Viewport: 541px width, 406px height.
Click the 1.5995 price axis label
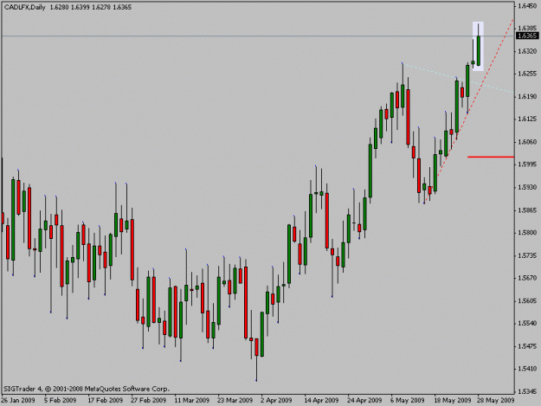(527, 164)
